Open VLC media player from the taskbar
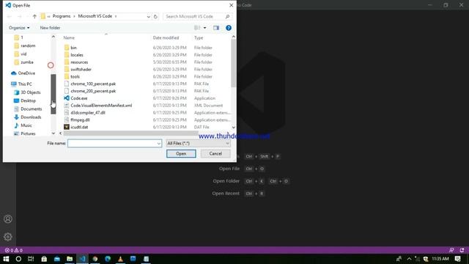The image size is (469, 264). [x=120, y=259]
